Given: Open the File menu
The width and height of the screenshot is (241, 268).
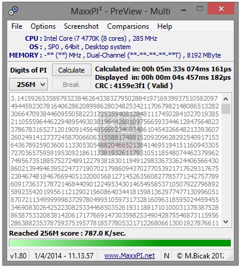Looking at the screenshot, I should point(17,26).
